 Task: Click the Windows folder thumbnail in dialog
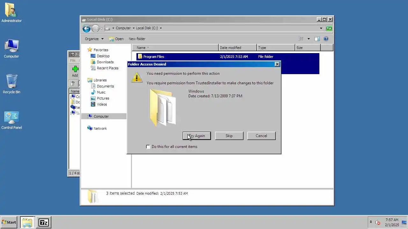(163, 108)
